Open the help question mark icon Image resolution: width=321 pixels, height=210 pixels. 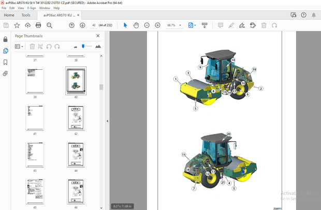[303, 15]
